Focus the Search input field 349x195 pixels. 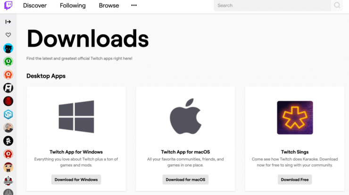pyautogui.click(x=272, y=5)
